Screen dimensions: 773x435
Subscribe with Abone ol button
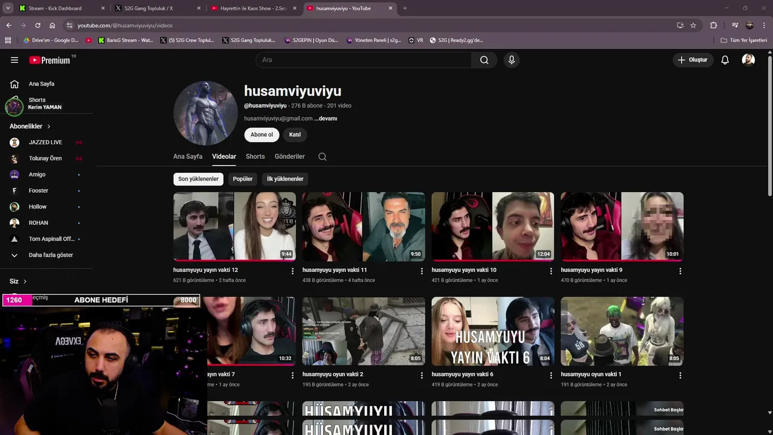[261, 135]
